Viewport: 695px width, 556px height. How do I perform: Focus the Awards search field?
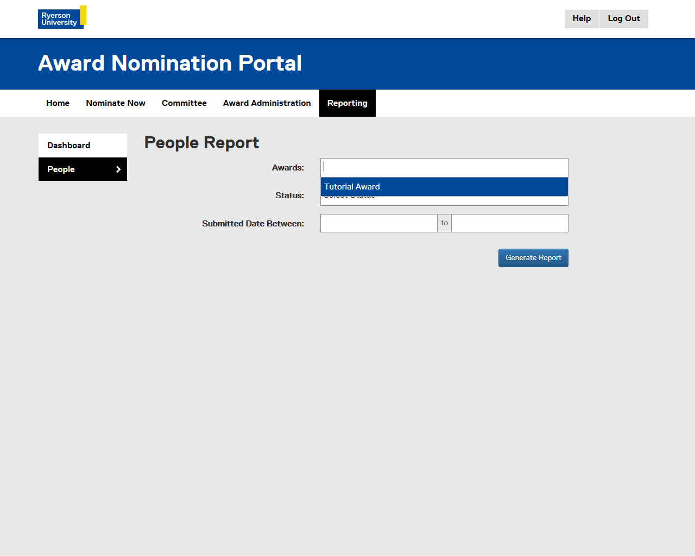pos(444,167)
